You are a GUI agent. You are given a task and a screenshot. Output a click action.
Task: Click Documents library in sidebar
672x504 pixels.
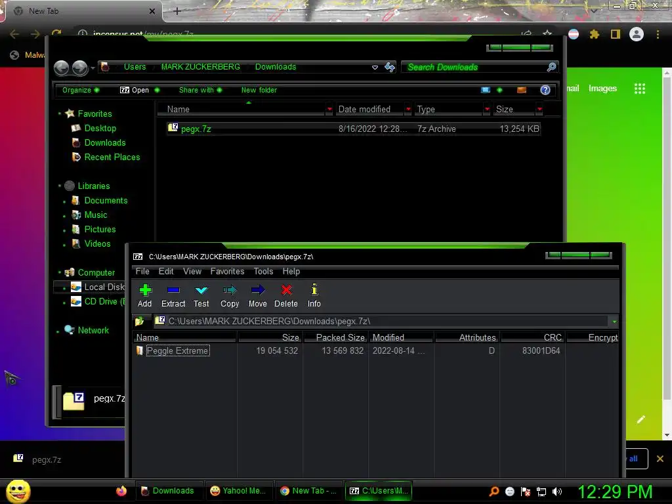click(x=106, y=201)
